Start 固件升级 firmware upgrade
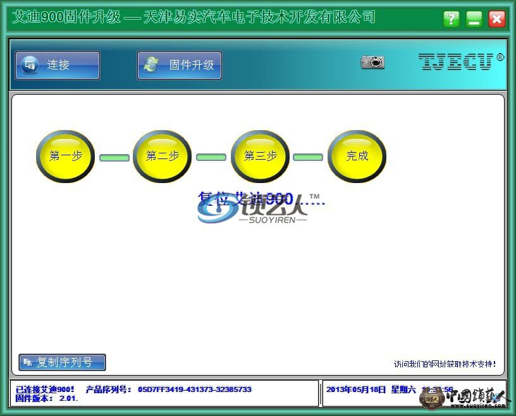 (180, 65)
